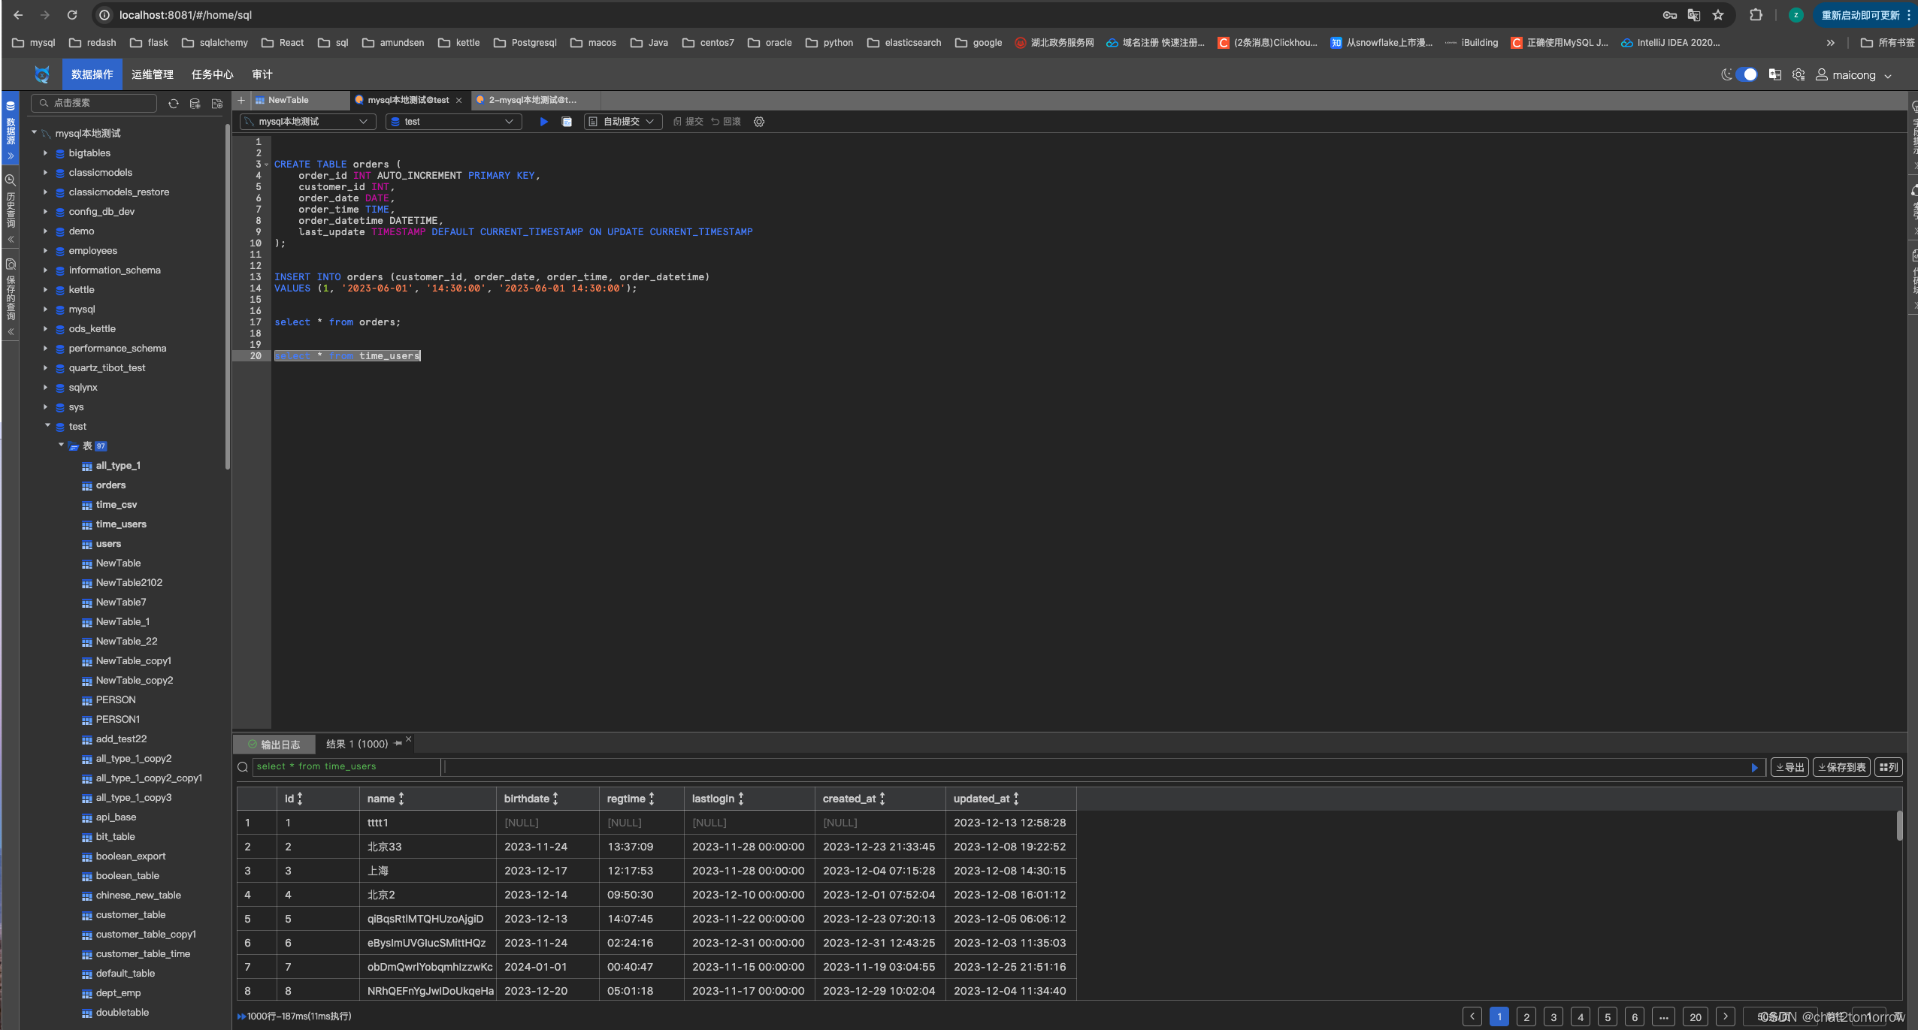Click the plus icon to add a new tab

pyautogui.click(x=241, y=100)
